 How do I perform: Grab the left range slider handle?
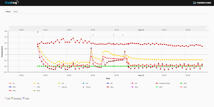point(8,29)
